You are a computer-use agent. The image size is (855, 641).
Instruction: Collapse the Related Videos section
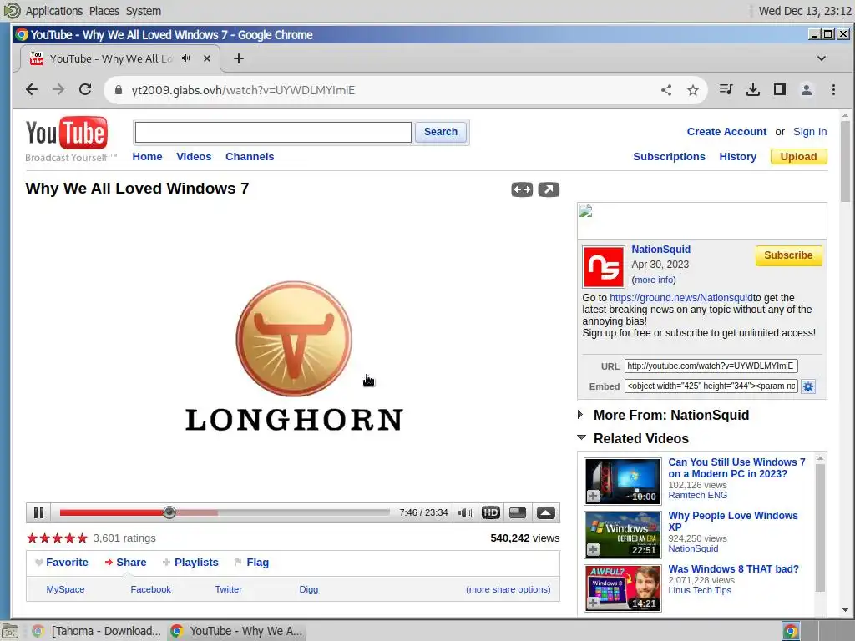(581, 437)
